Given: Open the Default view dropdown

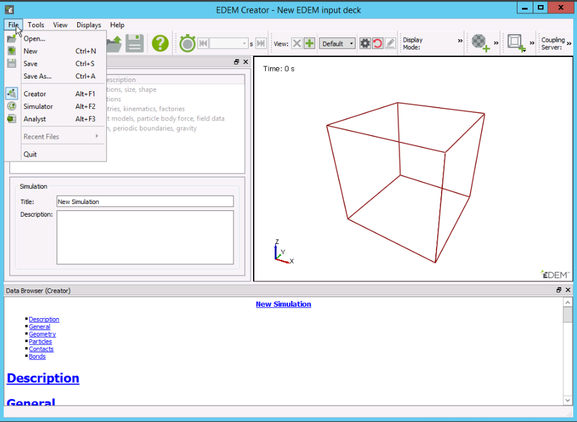Looking at the screenshot, I should pyautogui.click(x=337, y=44).
